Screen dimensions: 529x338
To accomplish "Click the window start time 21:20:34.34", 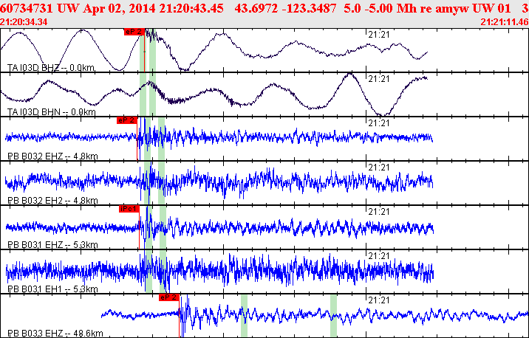I will click(x=24, y=22).
